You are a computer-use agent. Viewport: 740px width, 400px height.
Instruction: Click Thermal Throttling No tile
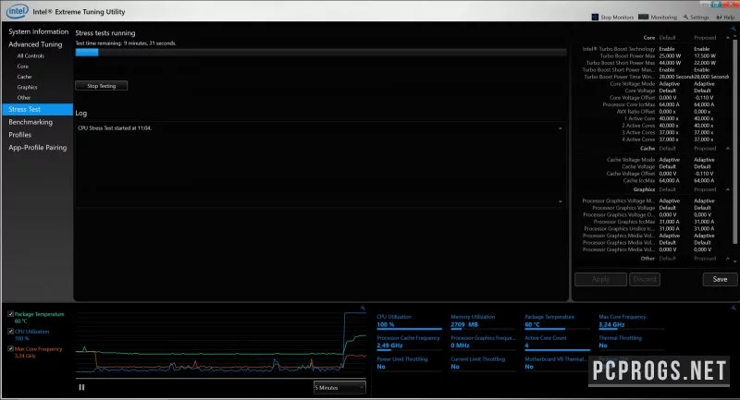pos(631,343)
